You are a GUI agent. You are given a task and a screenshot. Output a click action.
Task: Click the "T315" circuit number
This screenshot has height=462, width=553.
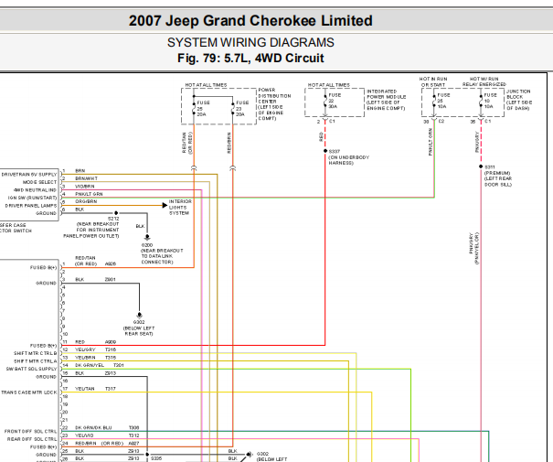tap(111, 358)
